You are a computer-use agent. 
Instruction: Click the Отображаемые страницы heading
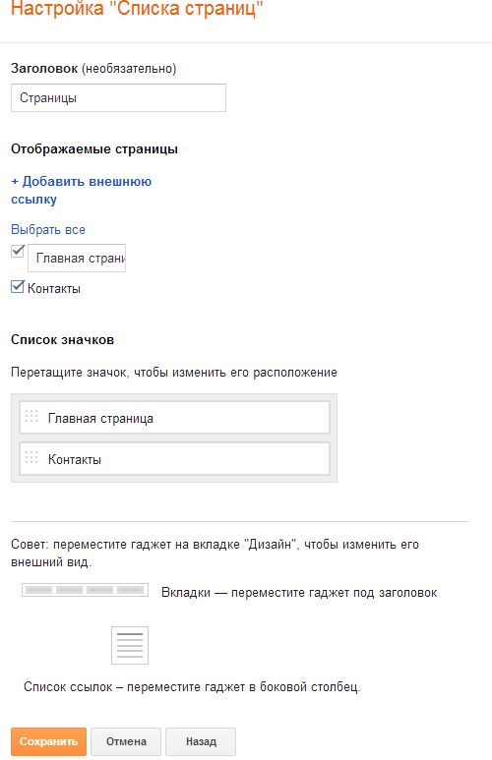point(94,149)
